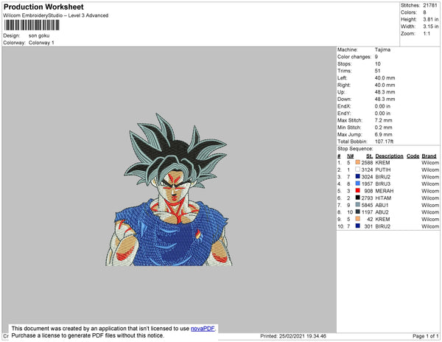
Task: Pick the PUTIH white swatch in stop sequence
Action: coord(358,170)
